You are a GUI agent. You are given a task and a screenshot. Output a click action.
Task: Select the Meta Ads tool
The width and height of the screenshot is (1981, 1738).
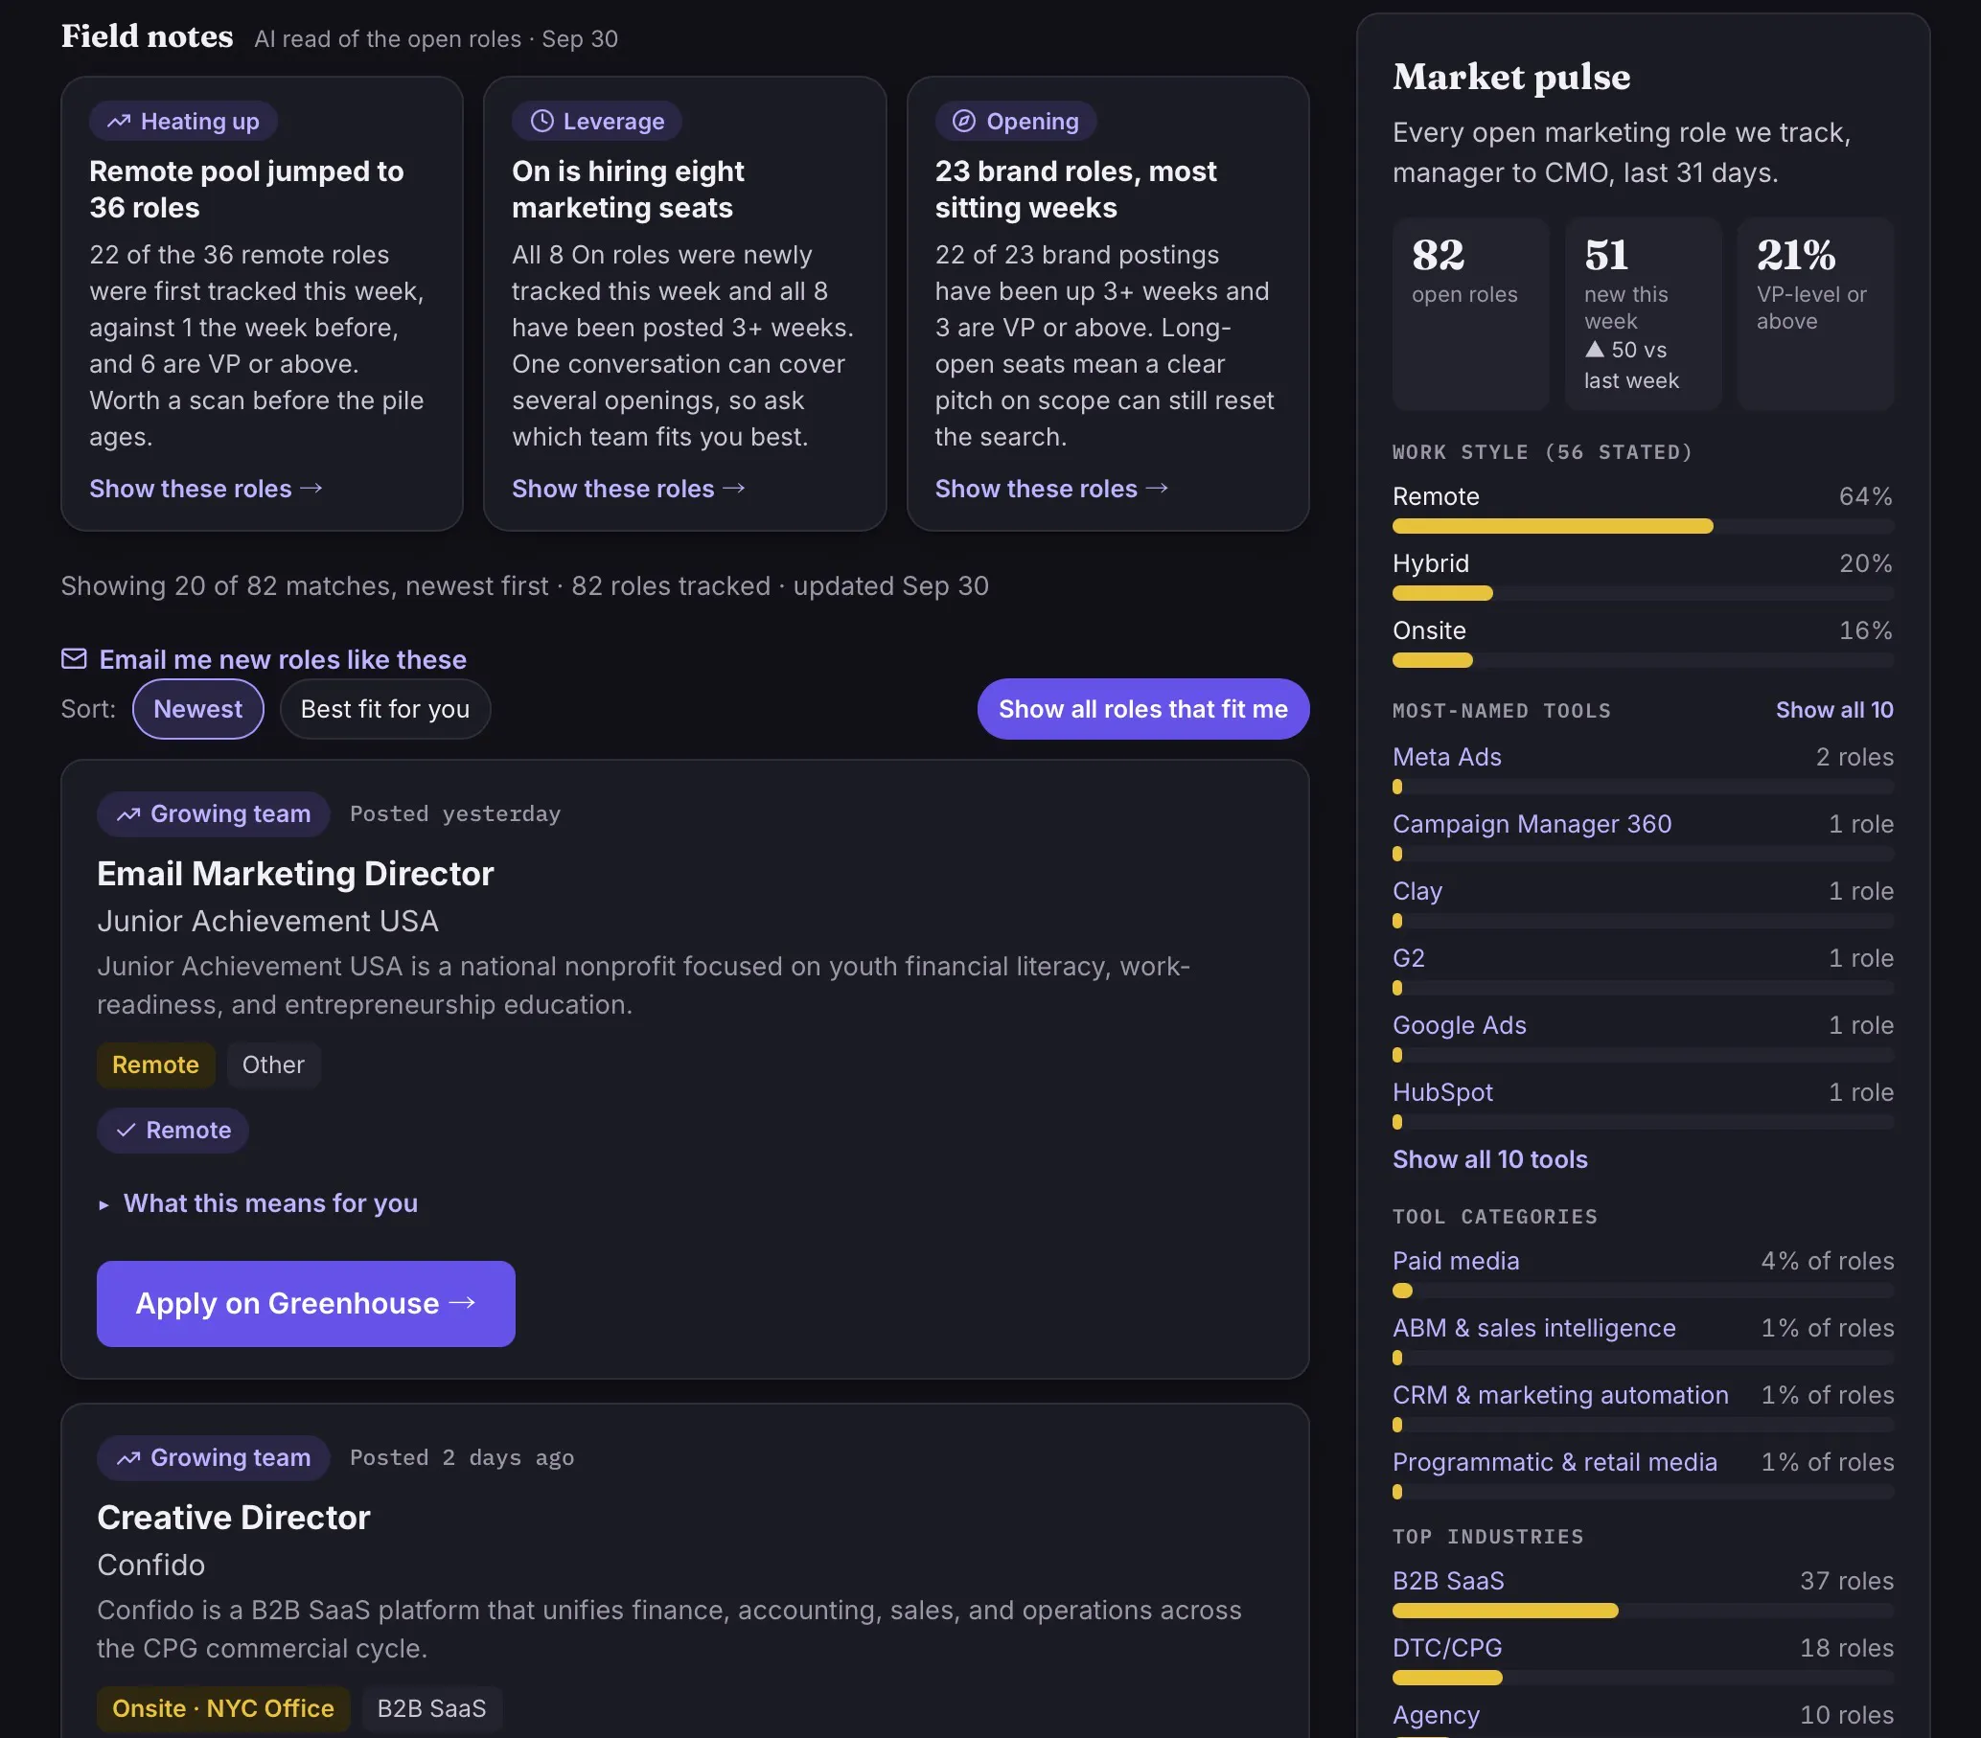(1446, 757)
